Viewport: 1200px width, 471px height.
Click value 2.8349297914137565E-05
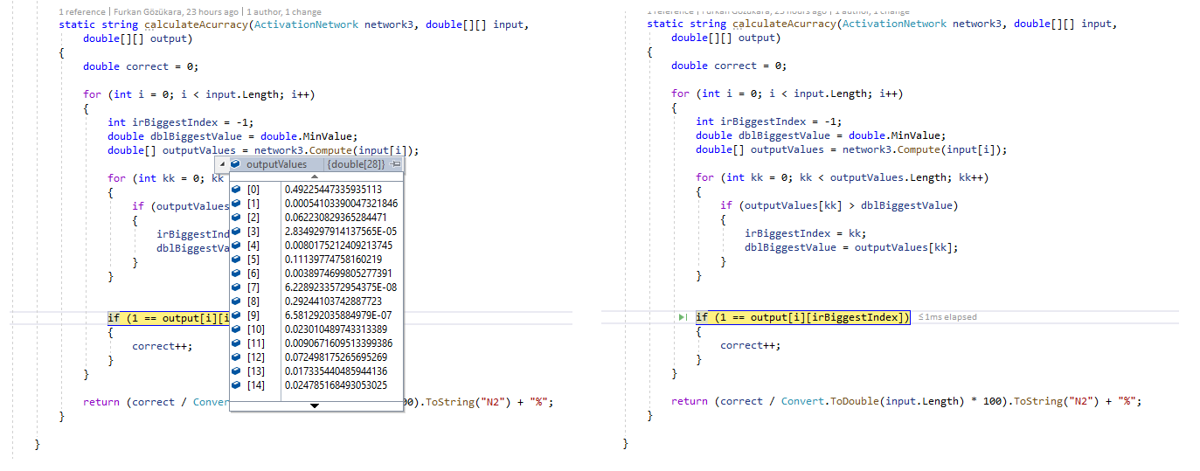[x=341, y=232]
